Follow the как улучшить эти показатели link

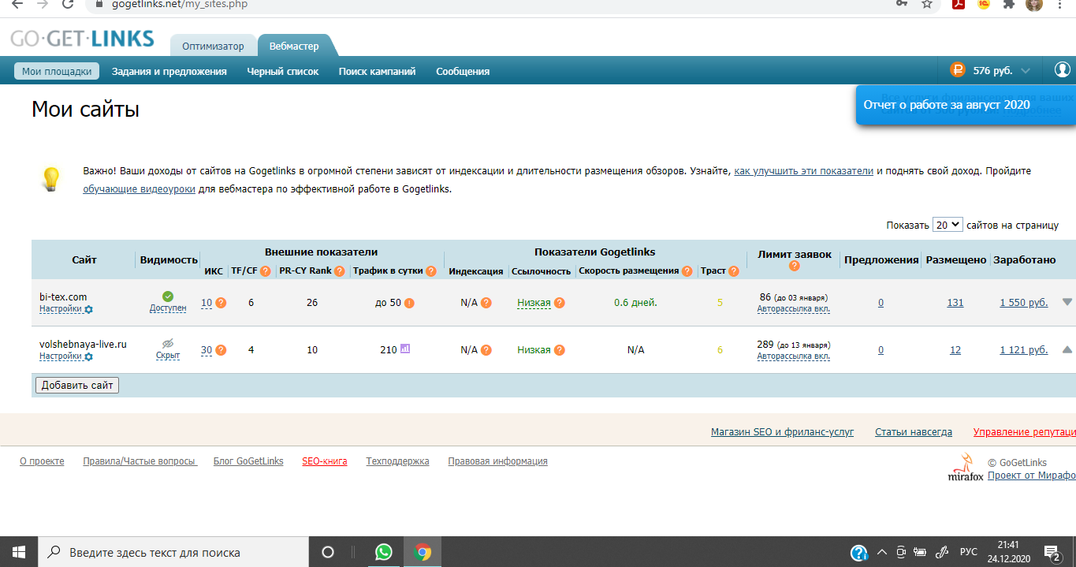click(x=804, y=171)
